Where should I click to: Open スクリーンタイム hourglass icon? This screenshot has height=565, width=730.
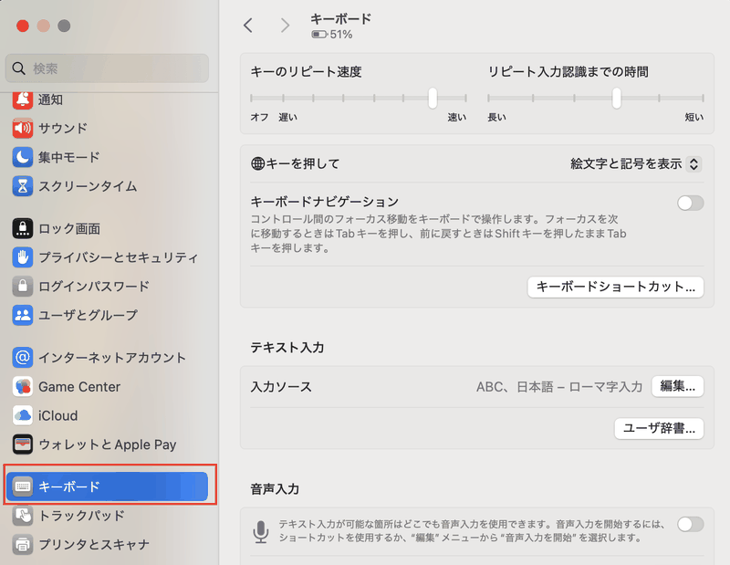point(22,186)
